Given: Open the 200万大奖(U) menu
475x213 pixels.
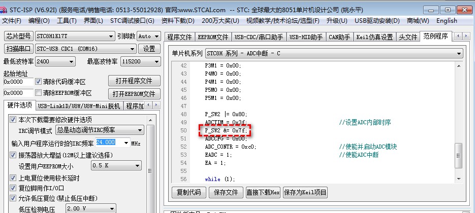Looking at the screenshot, I should (x=220, y=21).
